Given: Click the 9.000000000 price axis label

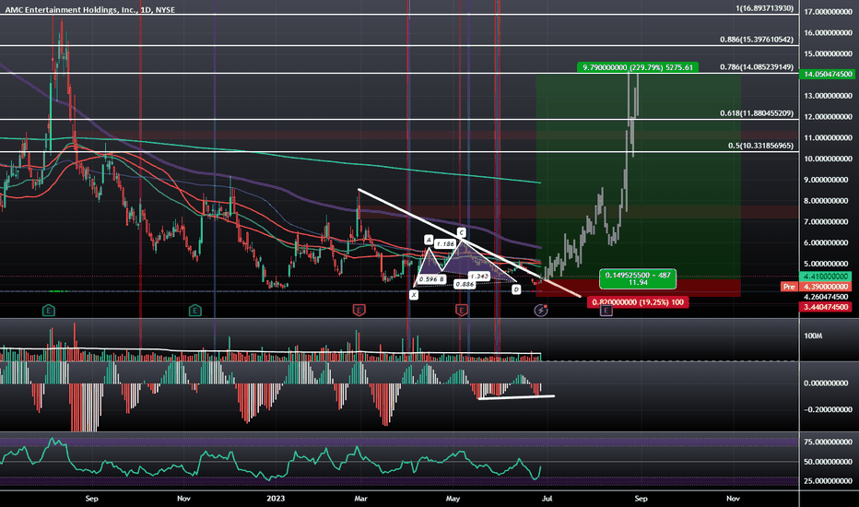Looking at the screenshot, I should (x=828, y=179).
